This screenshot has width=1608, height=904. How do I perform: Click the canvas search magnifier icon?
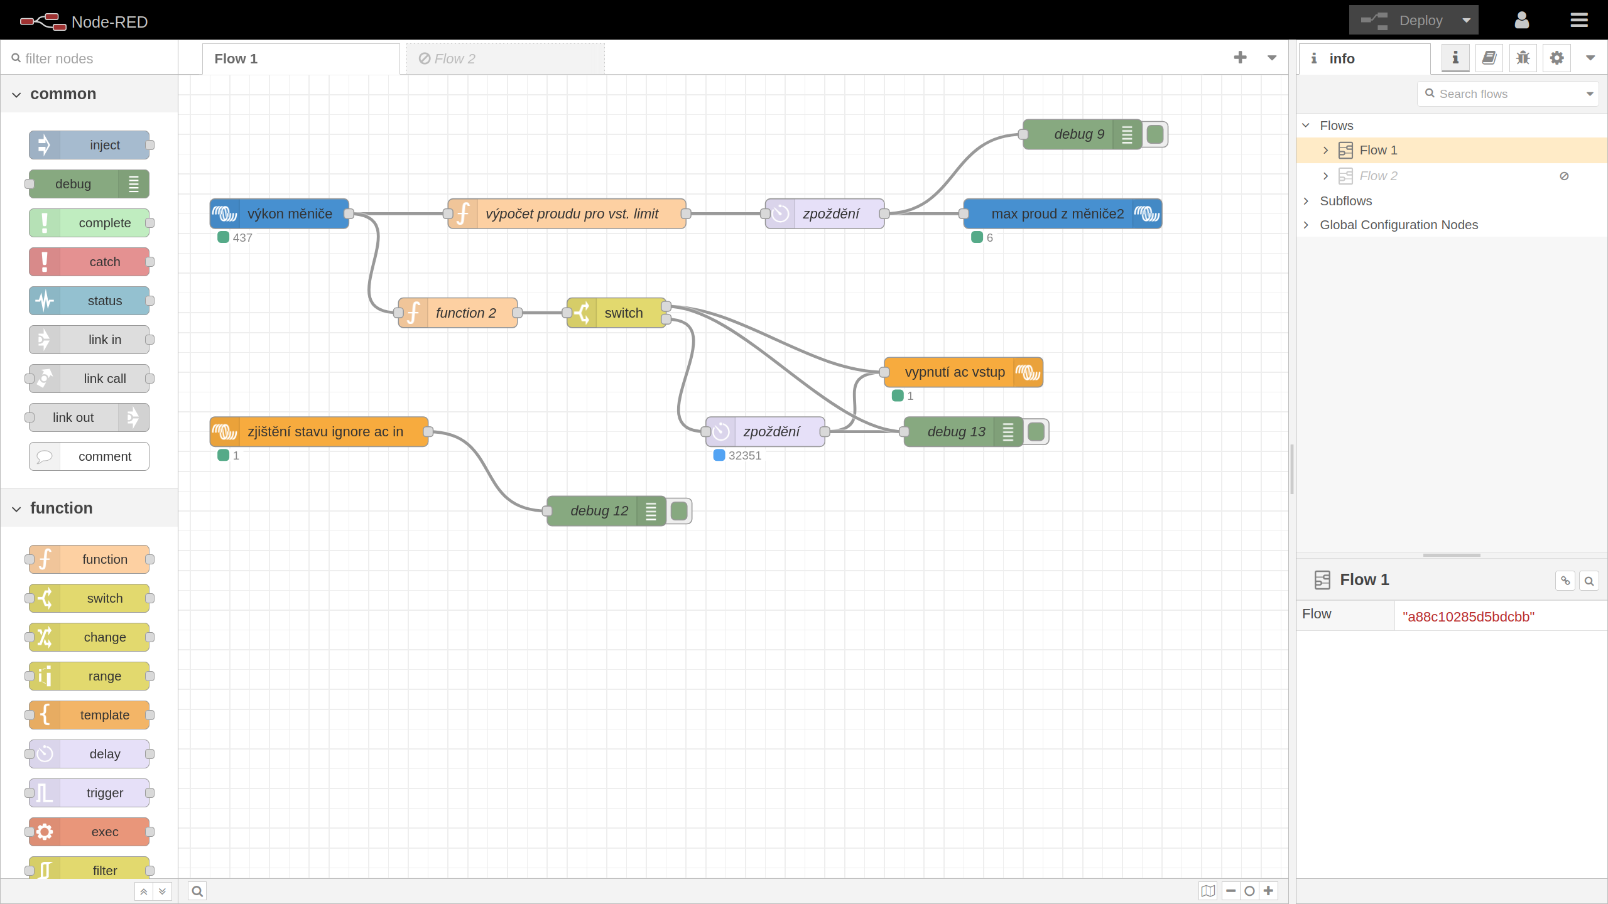pos(197,891)
